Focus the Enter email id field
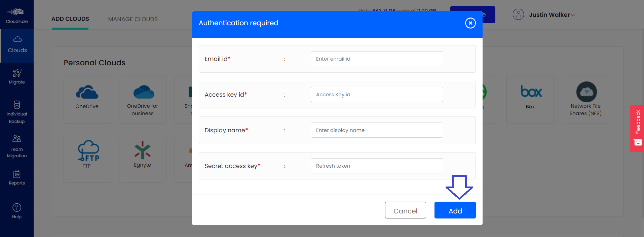 377,59
